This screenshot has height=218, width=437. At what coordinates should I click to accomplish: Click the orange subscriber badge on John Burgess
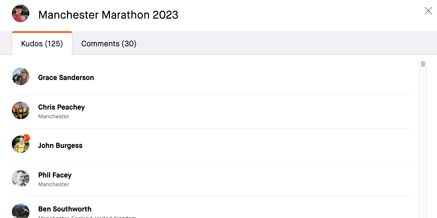(x=27, y=138)
